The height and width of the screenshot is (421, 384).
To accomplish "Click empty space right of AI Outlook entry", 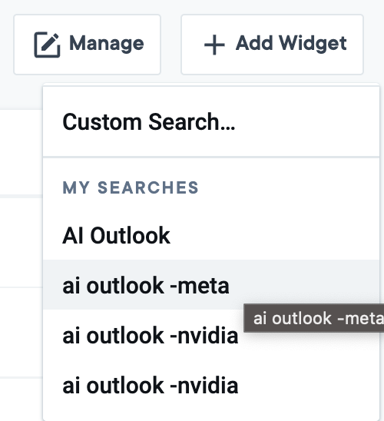I will (273, 235).
